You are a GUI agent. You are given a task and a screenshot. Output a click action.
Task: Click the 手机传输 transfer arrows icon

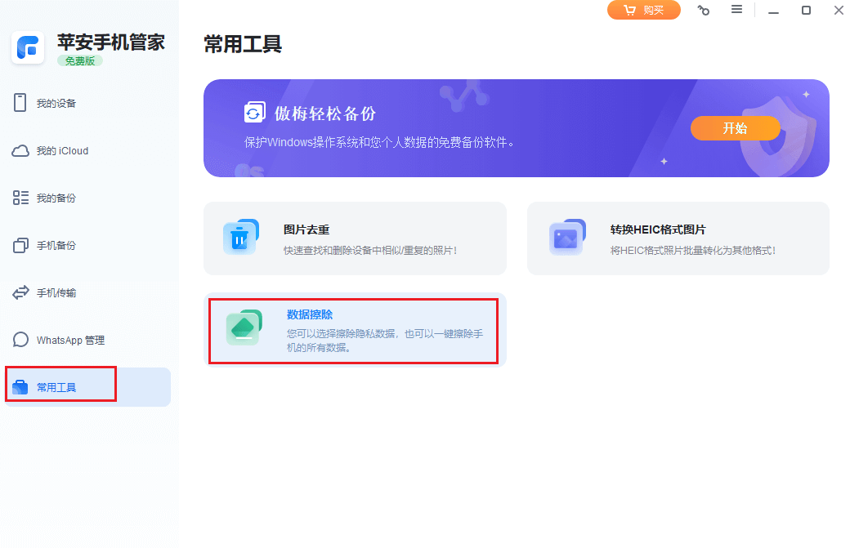(x=20, y=292)
